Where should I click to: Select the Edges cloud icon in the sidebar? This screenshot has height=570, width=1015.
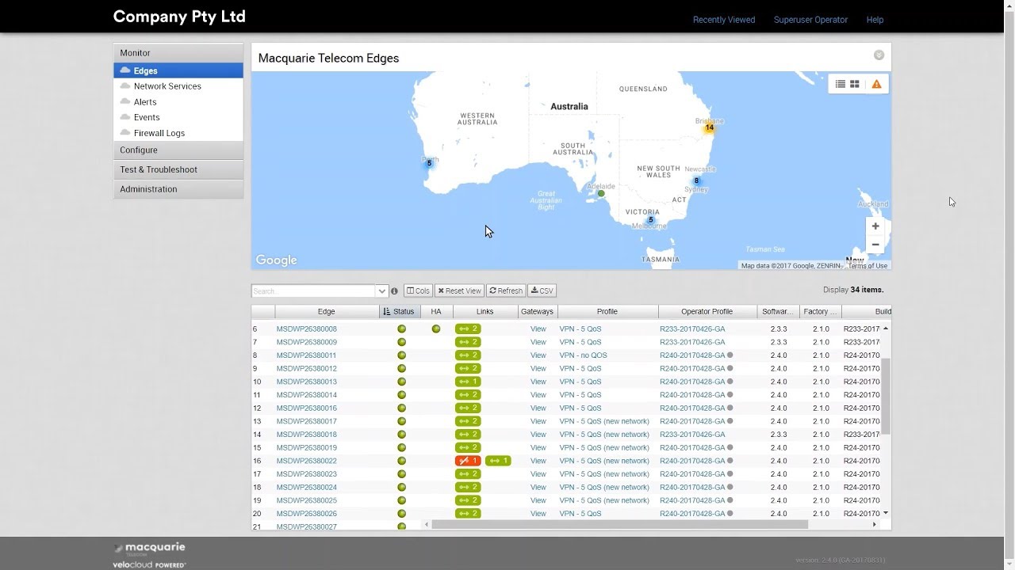(127, 70)
